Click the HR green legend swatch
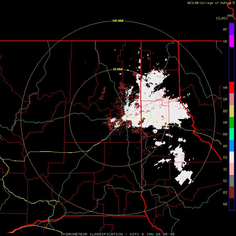Viewport: 236px width, 236px height. pos(232,122)
